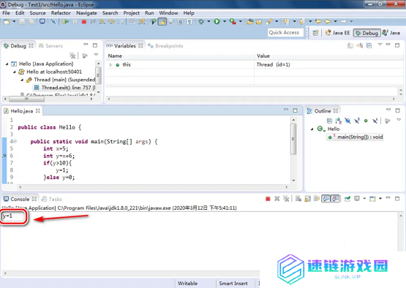Toggle Use Step Filters button
406x288 pixels.
point(142,22)
